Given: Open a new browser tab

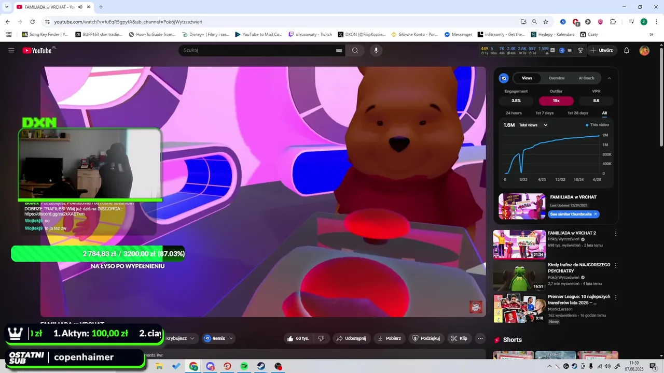Looking at the screenshot, I should tap(101, 7).
